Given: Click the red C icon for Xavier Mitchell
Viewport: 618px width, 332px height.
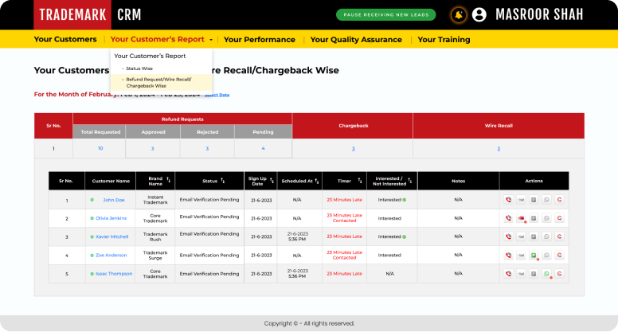Looking at the screenshot, I should click(x=559, y=236).
